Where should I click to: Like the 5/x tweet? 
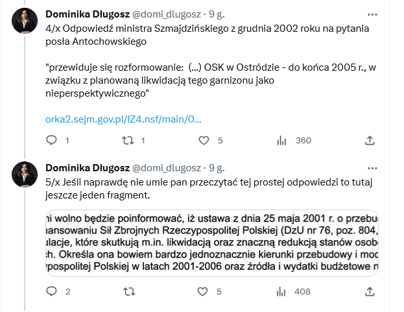204,292
